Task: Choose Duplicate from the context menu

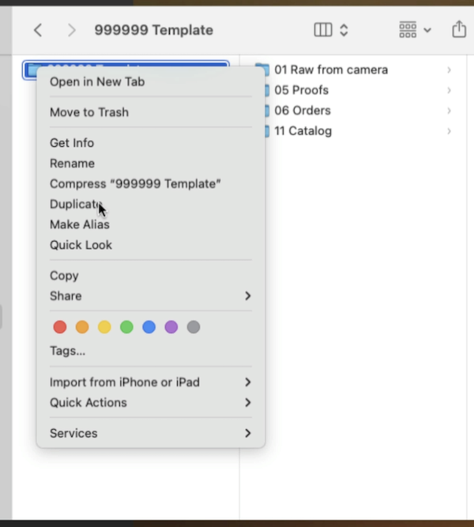Action: pos(76,205)
